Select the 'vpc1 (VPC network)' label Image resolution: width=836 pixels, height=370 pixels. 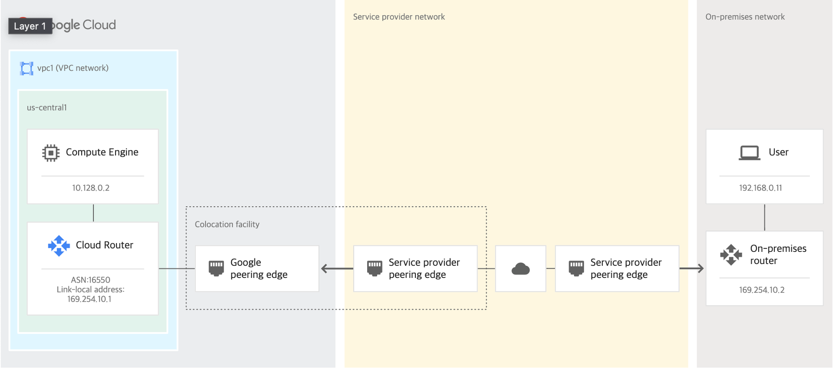(x=73, y=68)
